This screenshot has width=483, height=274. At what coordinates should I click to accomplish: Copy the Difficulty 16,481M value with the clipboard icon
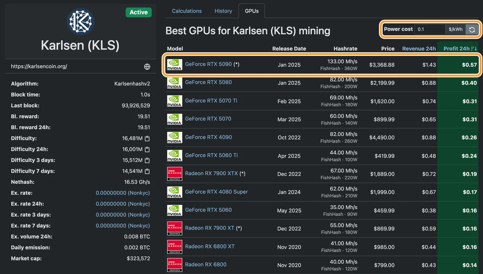(147, 139)
